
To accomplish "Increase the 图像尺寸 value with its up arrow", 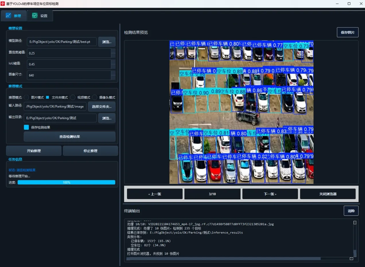I will 113,73.
